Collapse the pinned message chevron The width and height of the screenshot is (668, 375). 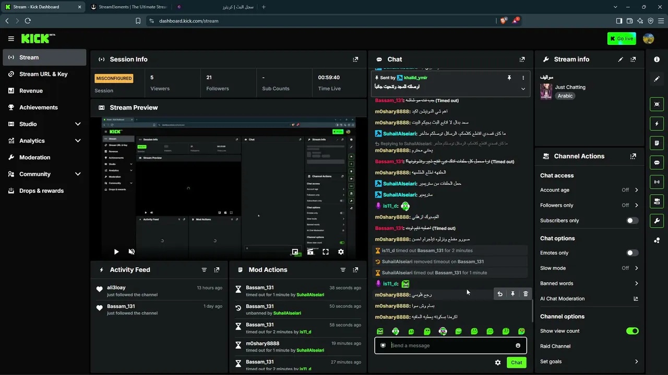coord(523,89)
